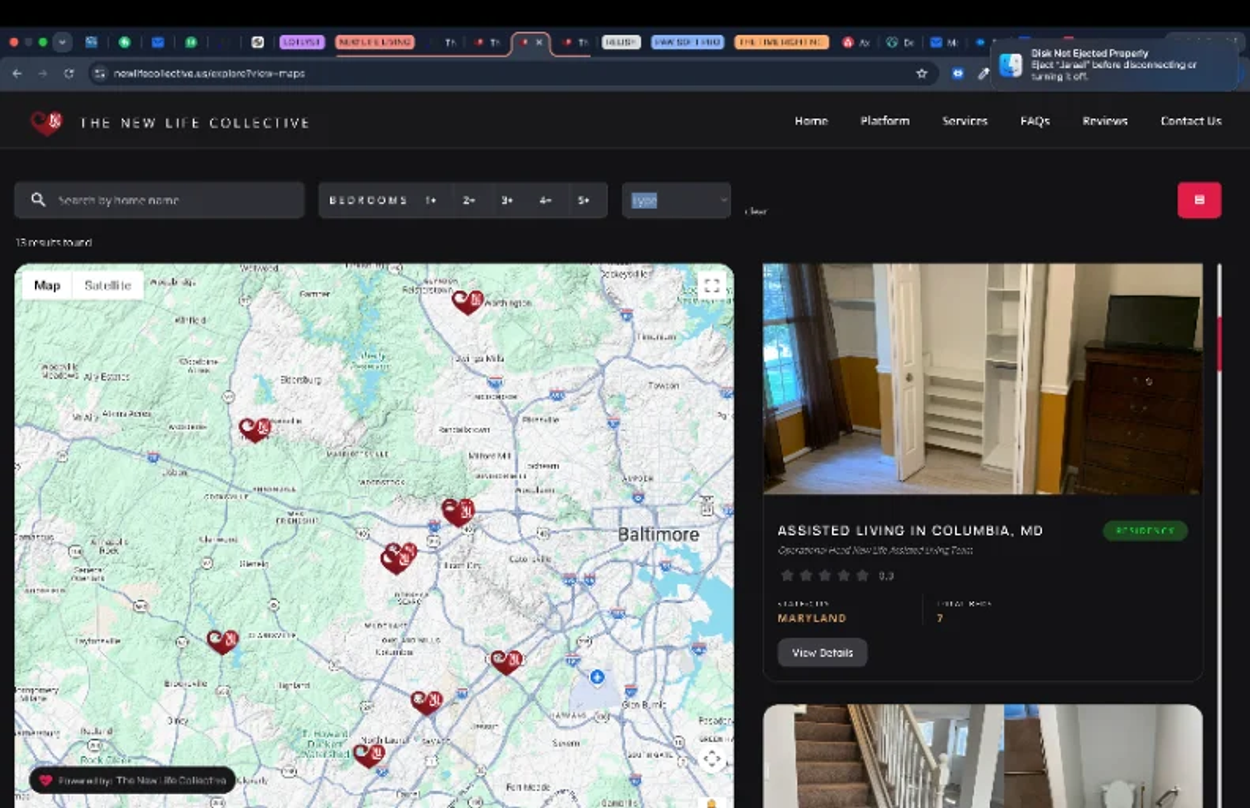The height and width of the screenshot is (808, 1250).
Task: Switch to list view with red button
Action: click(x=1199, y=200)
